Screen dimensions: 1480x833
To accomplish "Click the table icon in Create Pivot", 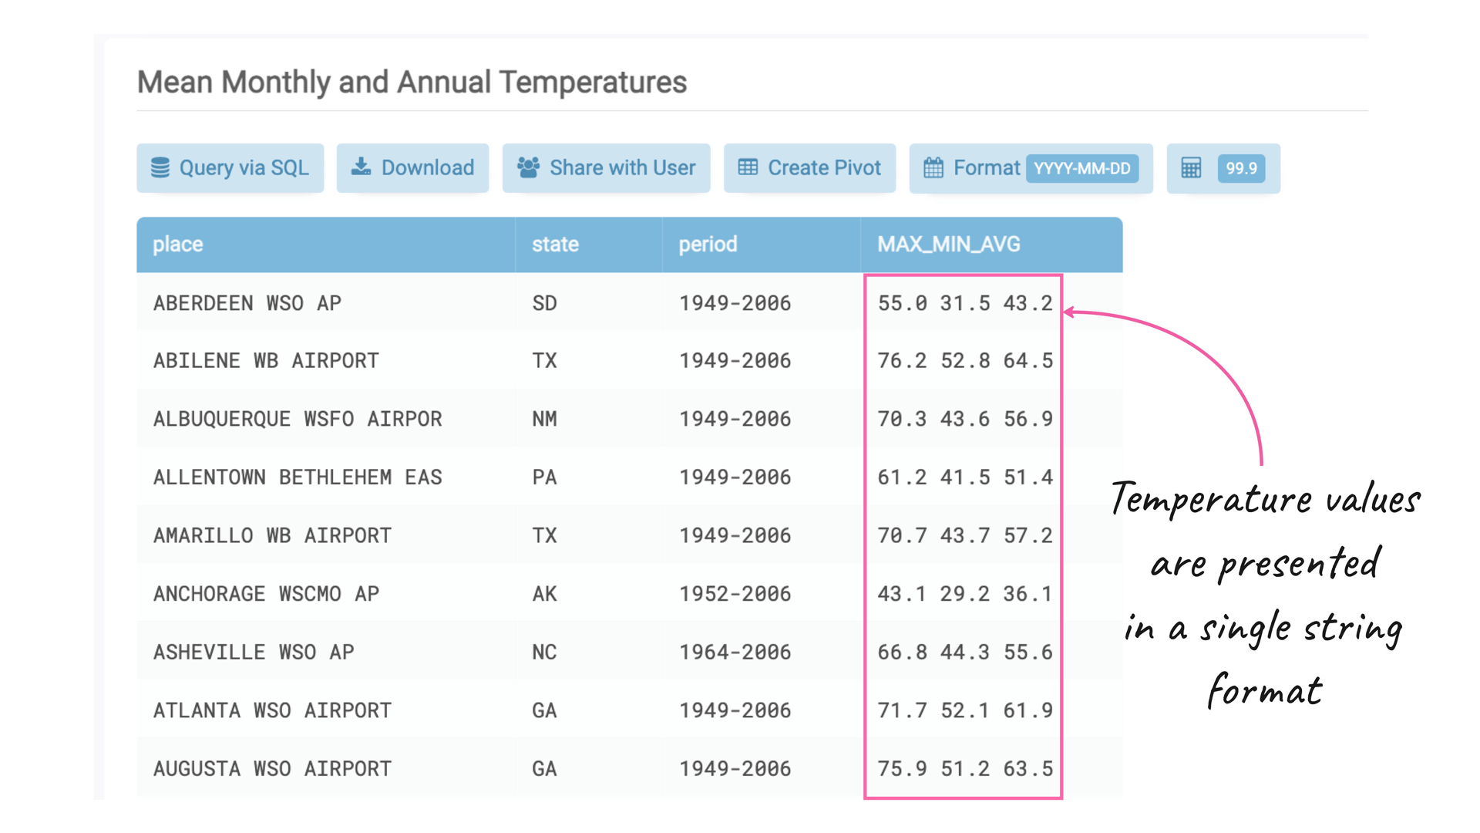I will (748, 167).
